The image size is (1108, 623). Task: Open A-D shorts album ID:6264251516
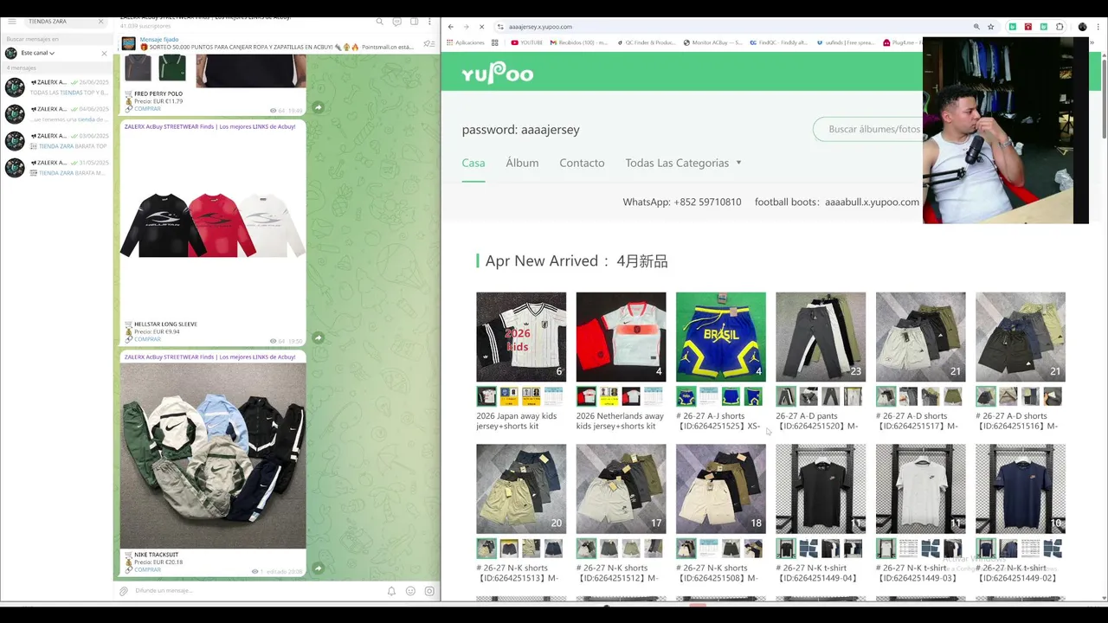(1021, 337)
